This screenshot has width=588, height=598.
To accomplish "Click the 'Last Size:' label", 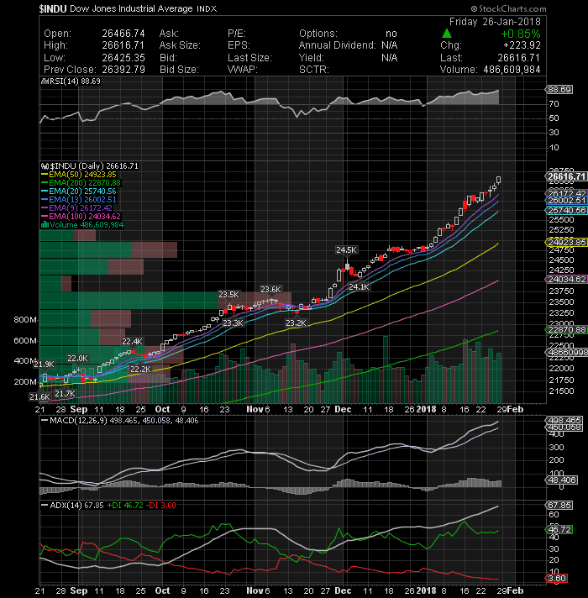I will 249,58.
